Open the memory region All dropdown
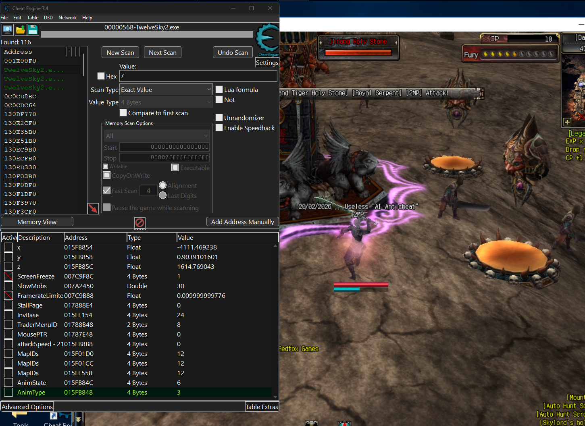This screenshot has width=585, height=426. (x=157, y=136)
